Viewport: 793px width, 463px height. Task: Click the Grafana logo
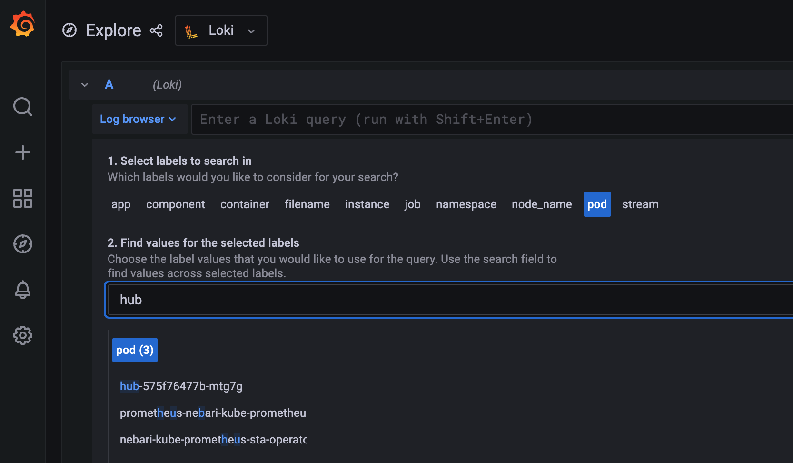click(22, 24)
